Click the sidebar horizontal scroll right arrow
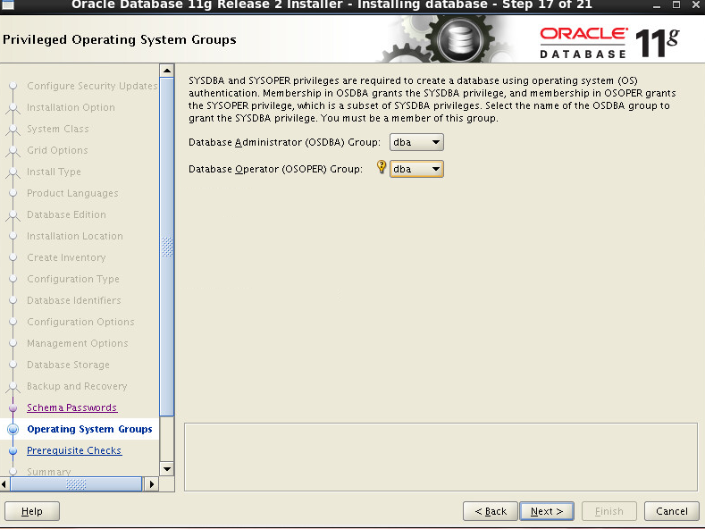The height and width of the screenshot is (529, 705). [152, 484]
